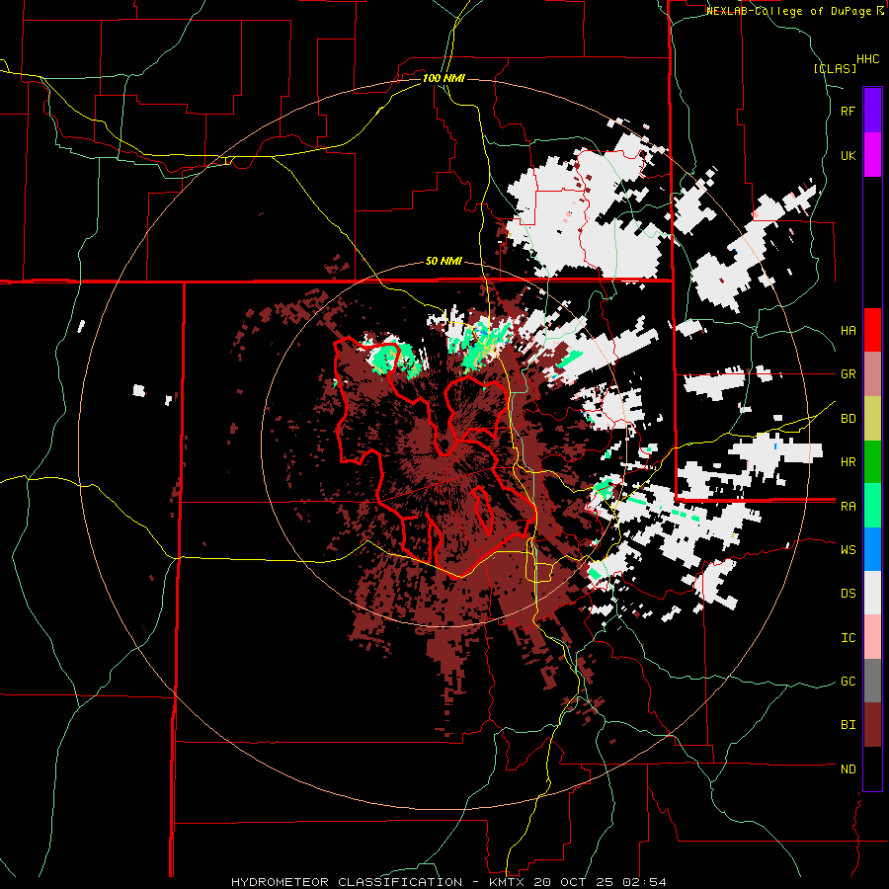Click the 'BI' legend label
Screen dimensions: 889x889
pos(848,725)
